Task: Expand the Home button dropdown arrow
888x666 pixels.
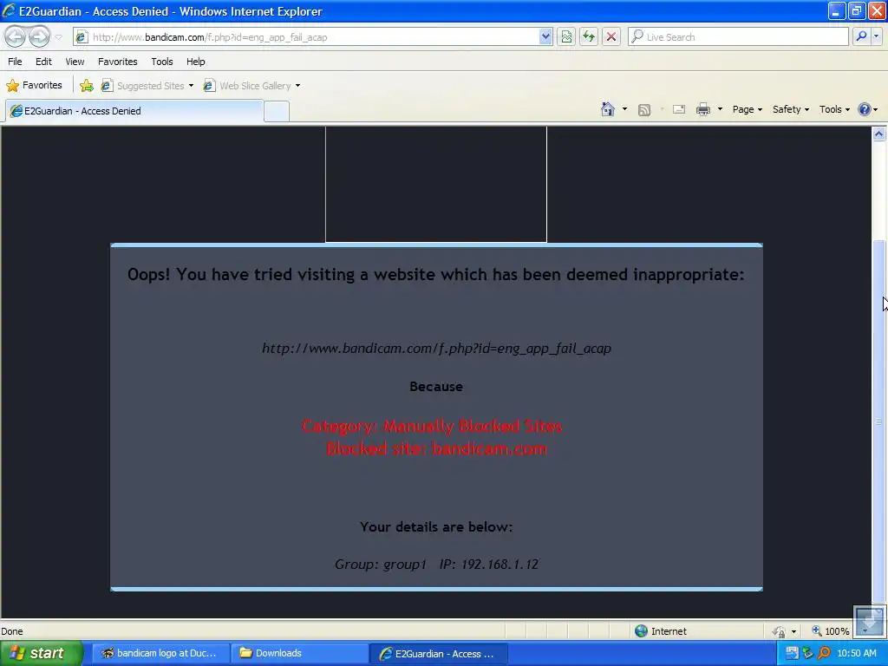Action: coord(624,109)
